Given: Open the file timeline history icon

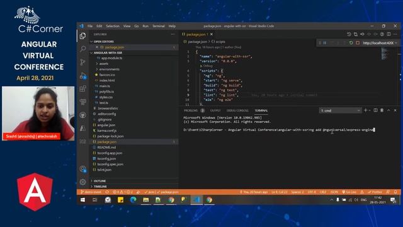Looking at the screenshot, I should [x=349, y=34].
